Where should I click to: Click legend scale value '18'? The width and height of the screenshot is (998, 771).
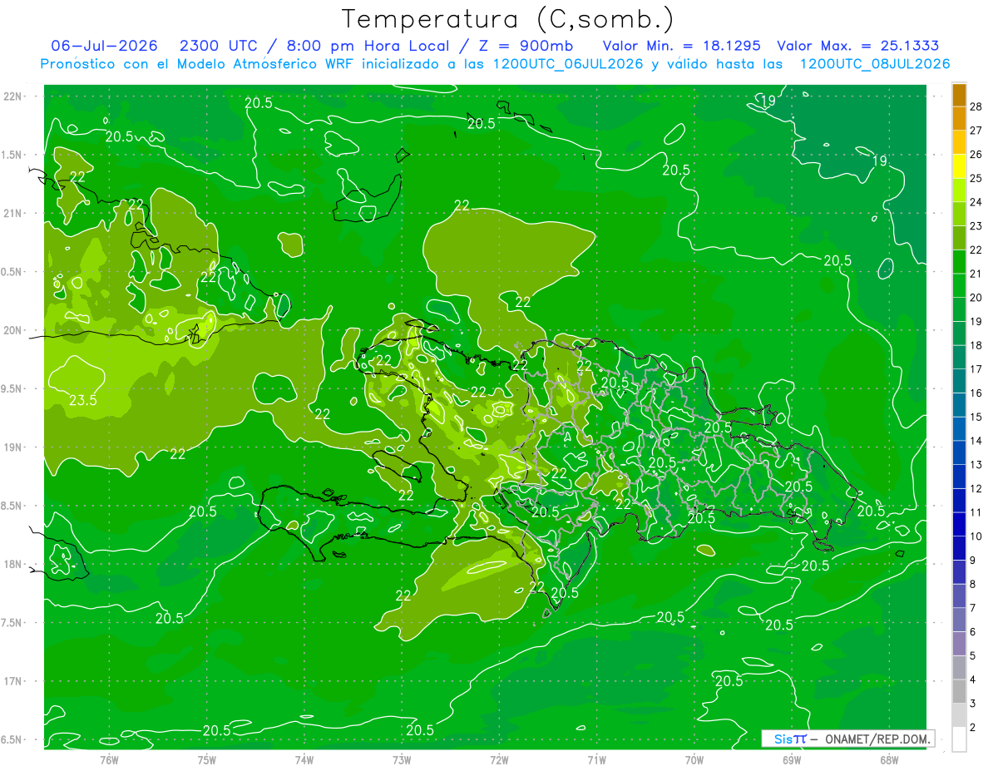(976, 345)
